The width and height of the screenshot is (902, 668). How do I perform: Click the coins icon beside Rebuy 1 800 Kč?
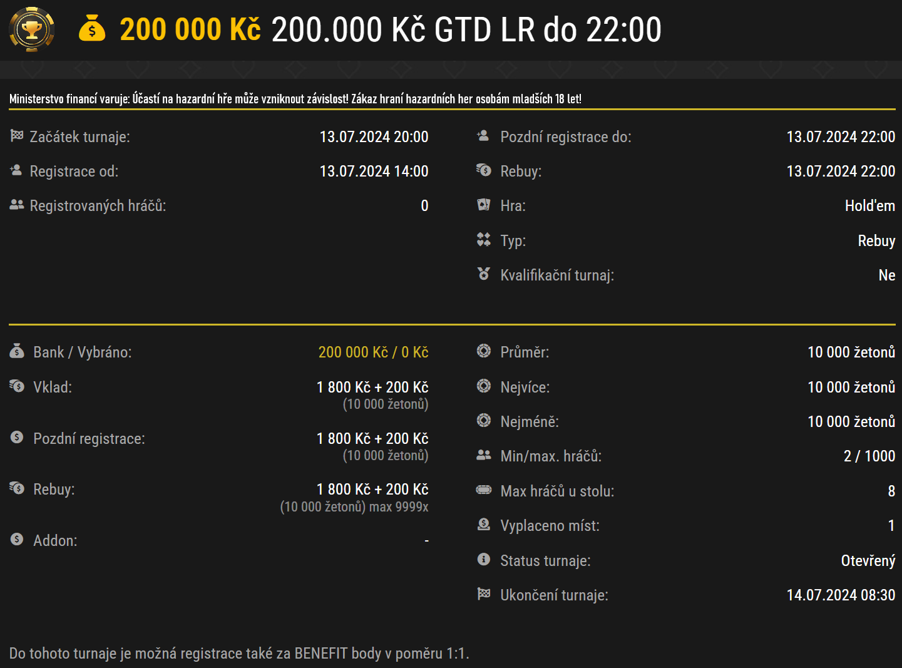17,488
